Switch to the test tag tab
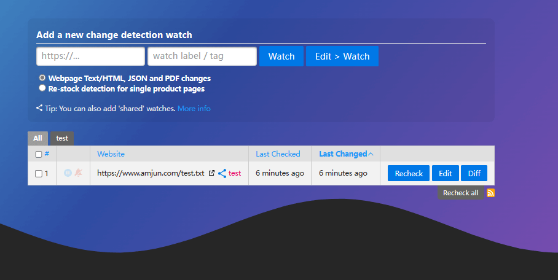Screen dimensions: 558x280 [x=62, y=138]
